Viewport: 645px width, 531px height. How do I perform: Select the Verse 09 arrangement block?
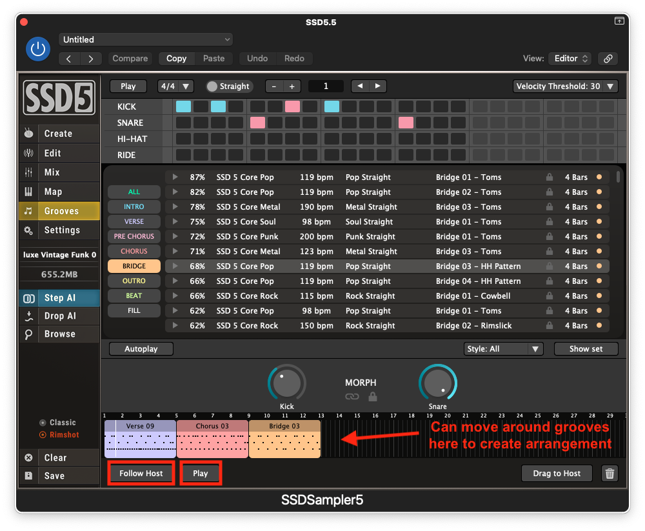pos(140,439)
